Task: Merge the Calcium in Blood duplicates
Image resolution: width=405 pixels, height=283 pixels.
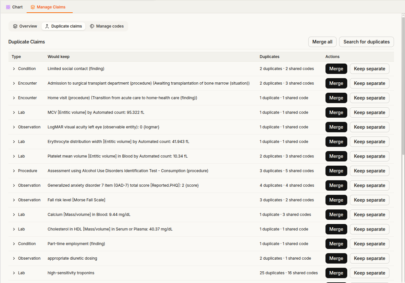Action: pyautogui.click(x=336, y=215)
